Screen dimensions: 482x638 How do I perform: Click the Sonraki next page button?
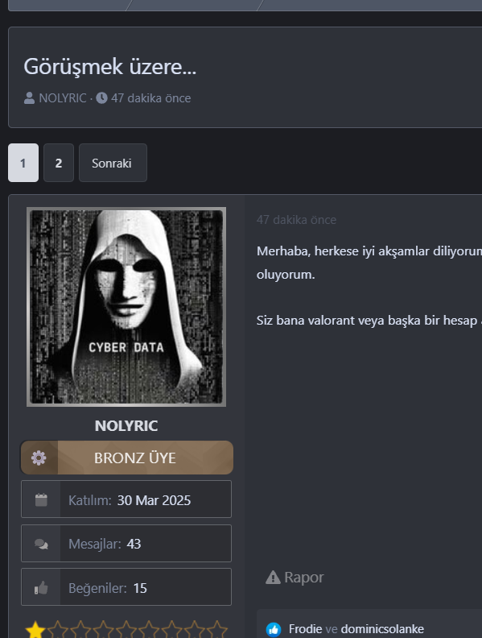tap(113, 163)
